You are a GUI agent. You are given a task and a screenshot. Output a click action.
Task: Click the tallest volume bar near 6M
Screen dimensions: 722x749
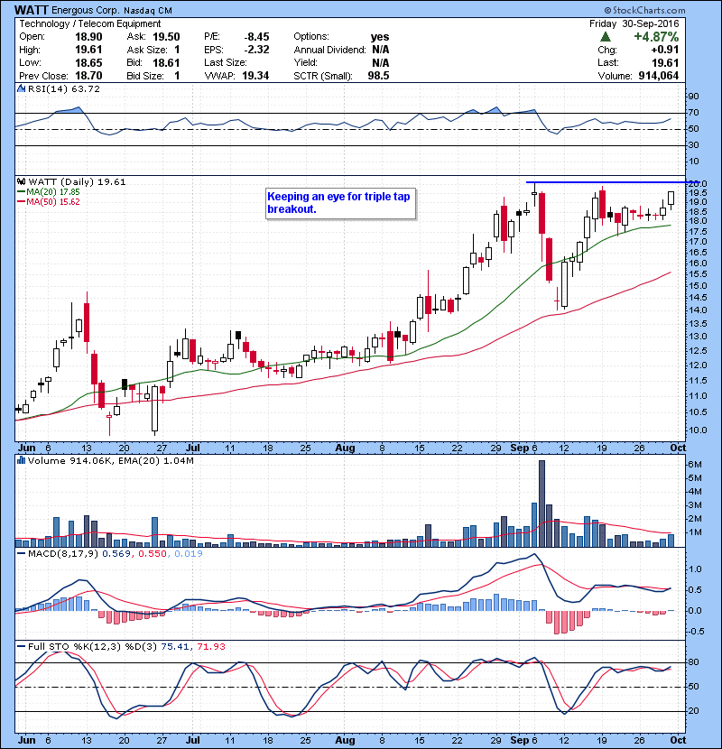(x=541, y=504)
